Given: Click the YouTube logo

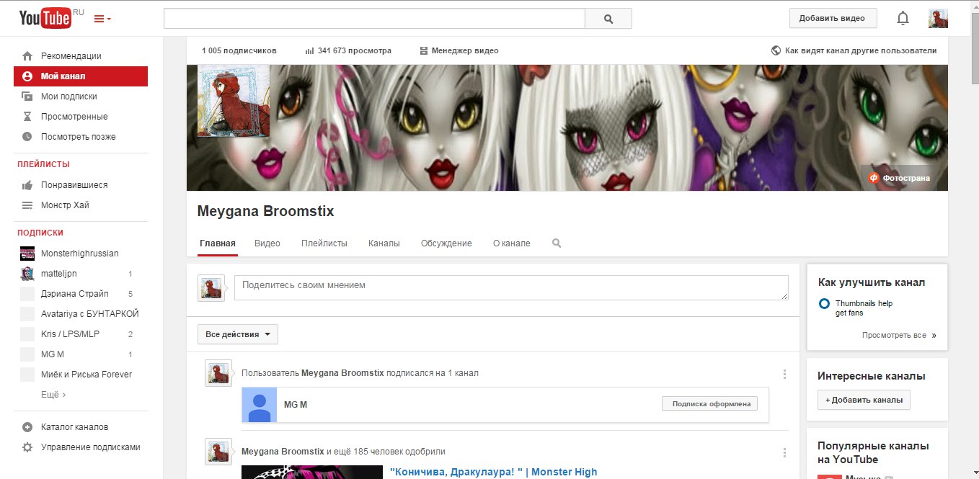Looking at the screenshot, I should coord(45,18).
